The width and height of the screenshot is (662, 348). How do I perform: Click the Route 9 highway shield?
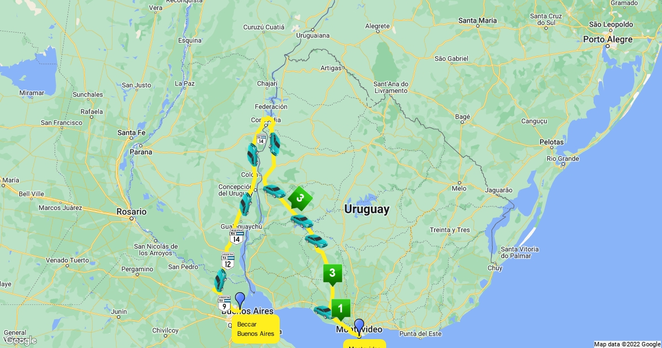224,303
